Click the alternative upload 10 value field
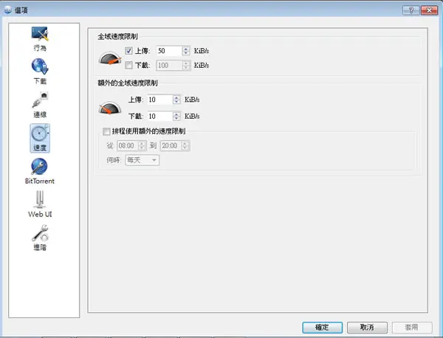The width and height of the screenshot is (443, 338). tap(159, 100)
